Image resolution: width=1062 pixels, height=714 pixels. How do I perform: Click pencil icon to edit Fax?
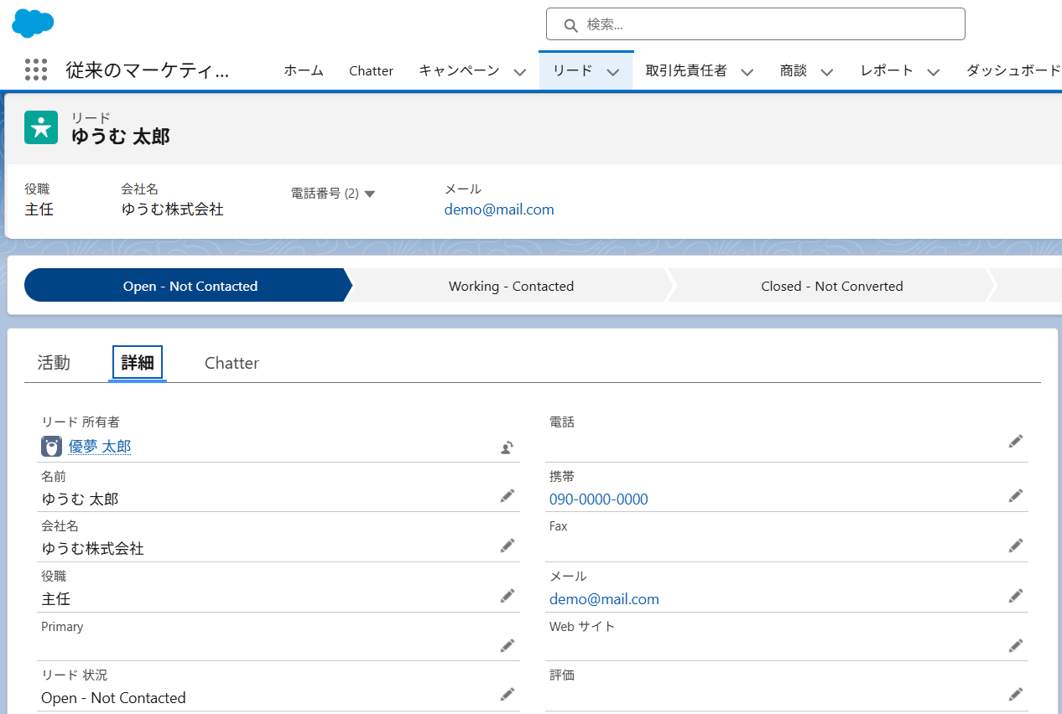point(1016,546)
